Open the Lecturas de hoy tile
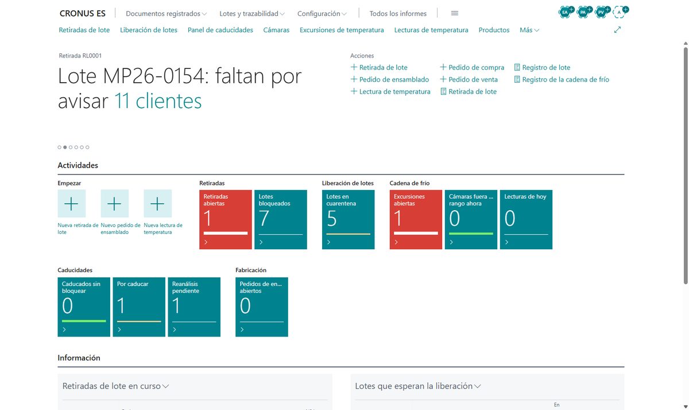 coord(527,219)
